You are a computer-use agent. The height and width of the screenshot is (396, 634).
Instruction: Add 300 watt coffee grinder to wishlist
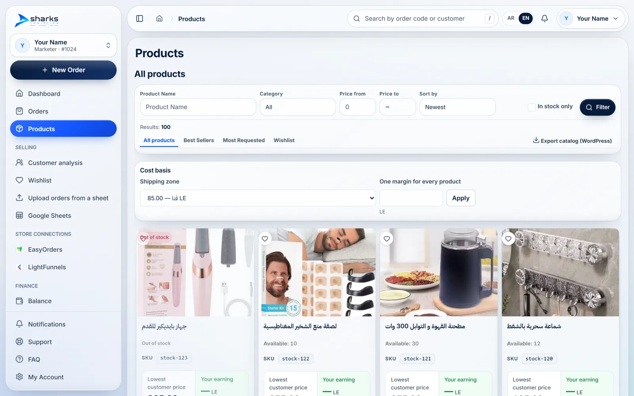tap(387, 239)
